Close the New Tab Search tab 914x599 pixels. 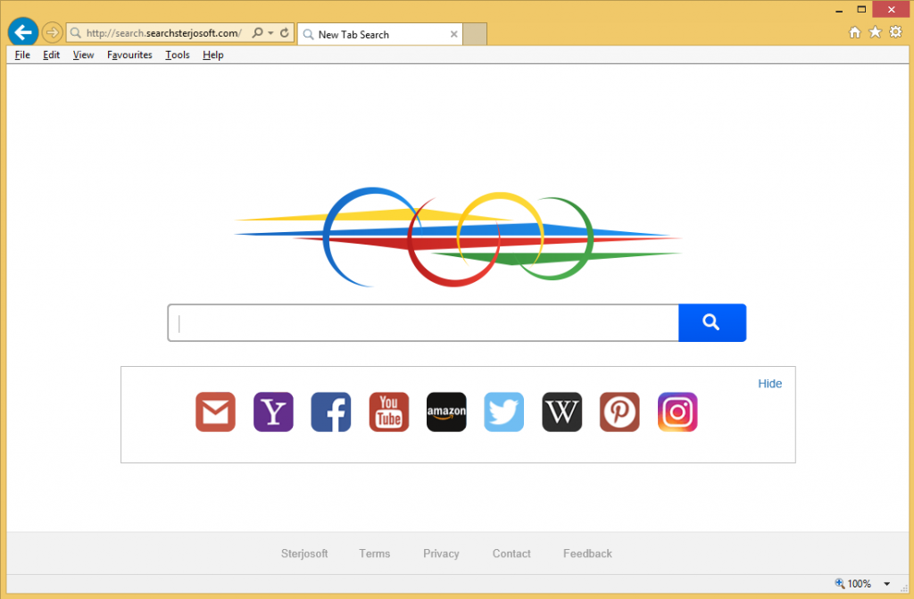pyautogui.click(x=453, y=35)
